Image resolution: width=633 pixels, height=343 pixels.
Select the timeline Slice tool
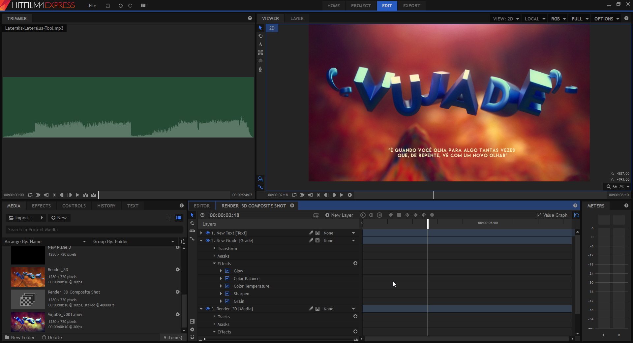pyautogui.click(x=192, y=231)
